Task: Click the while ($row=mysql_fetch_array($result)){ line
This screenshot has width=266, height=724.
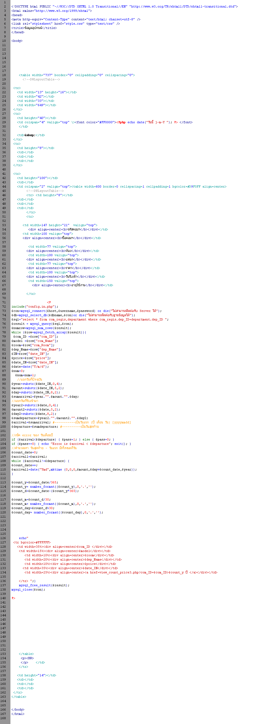Action: click(x=49, y=332)
